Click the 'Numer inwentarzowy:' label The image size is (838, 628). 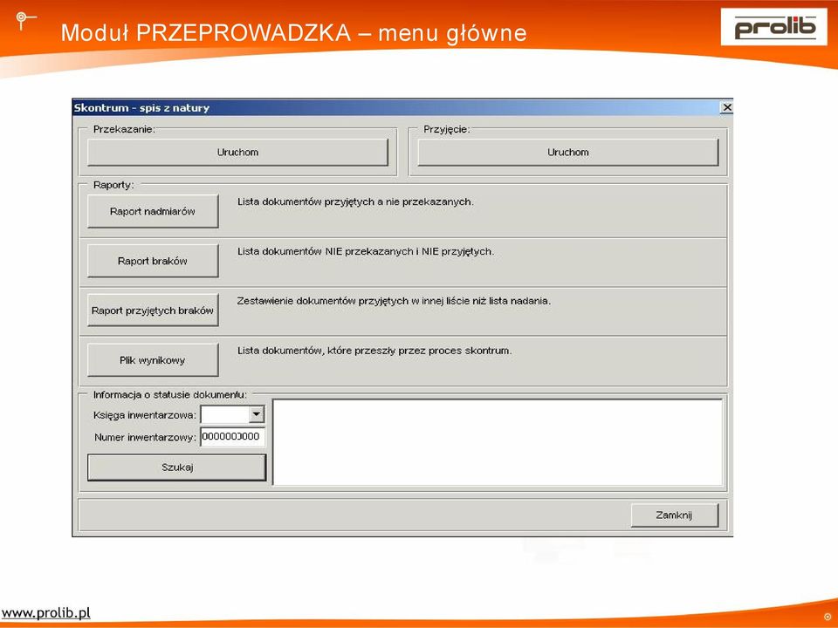coord(146,437)
